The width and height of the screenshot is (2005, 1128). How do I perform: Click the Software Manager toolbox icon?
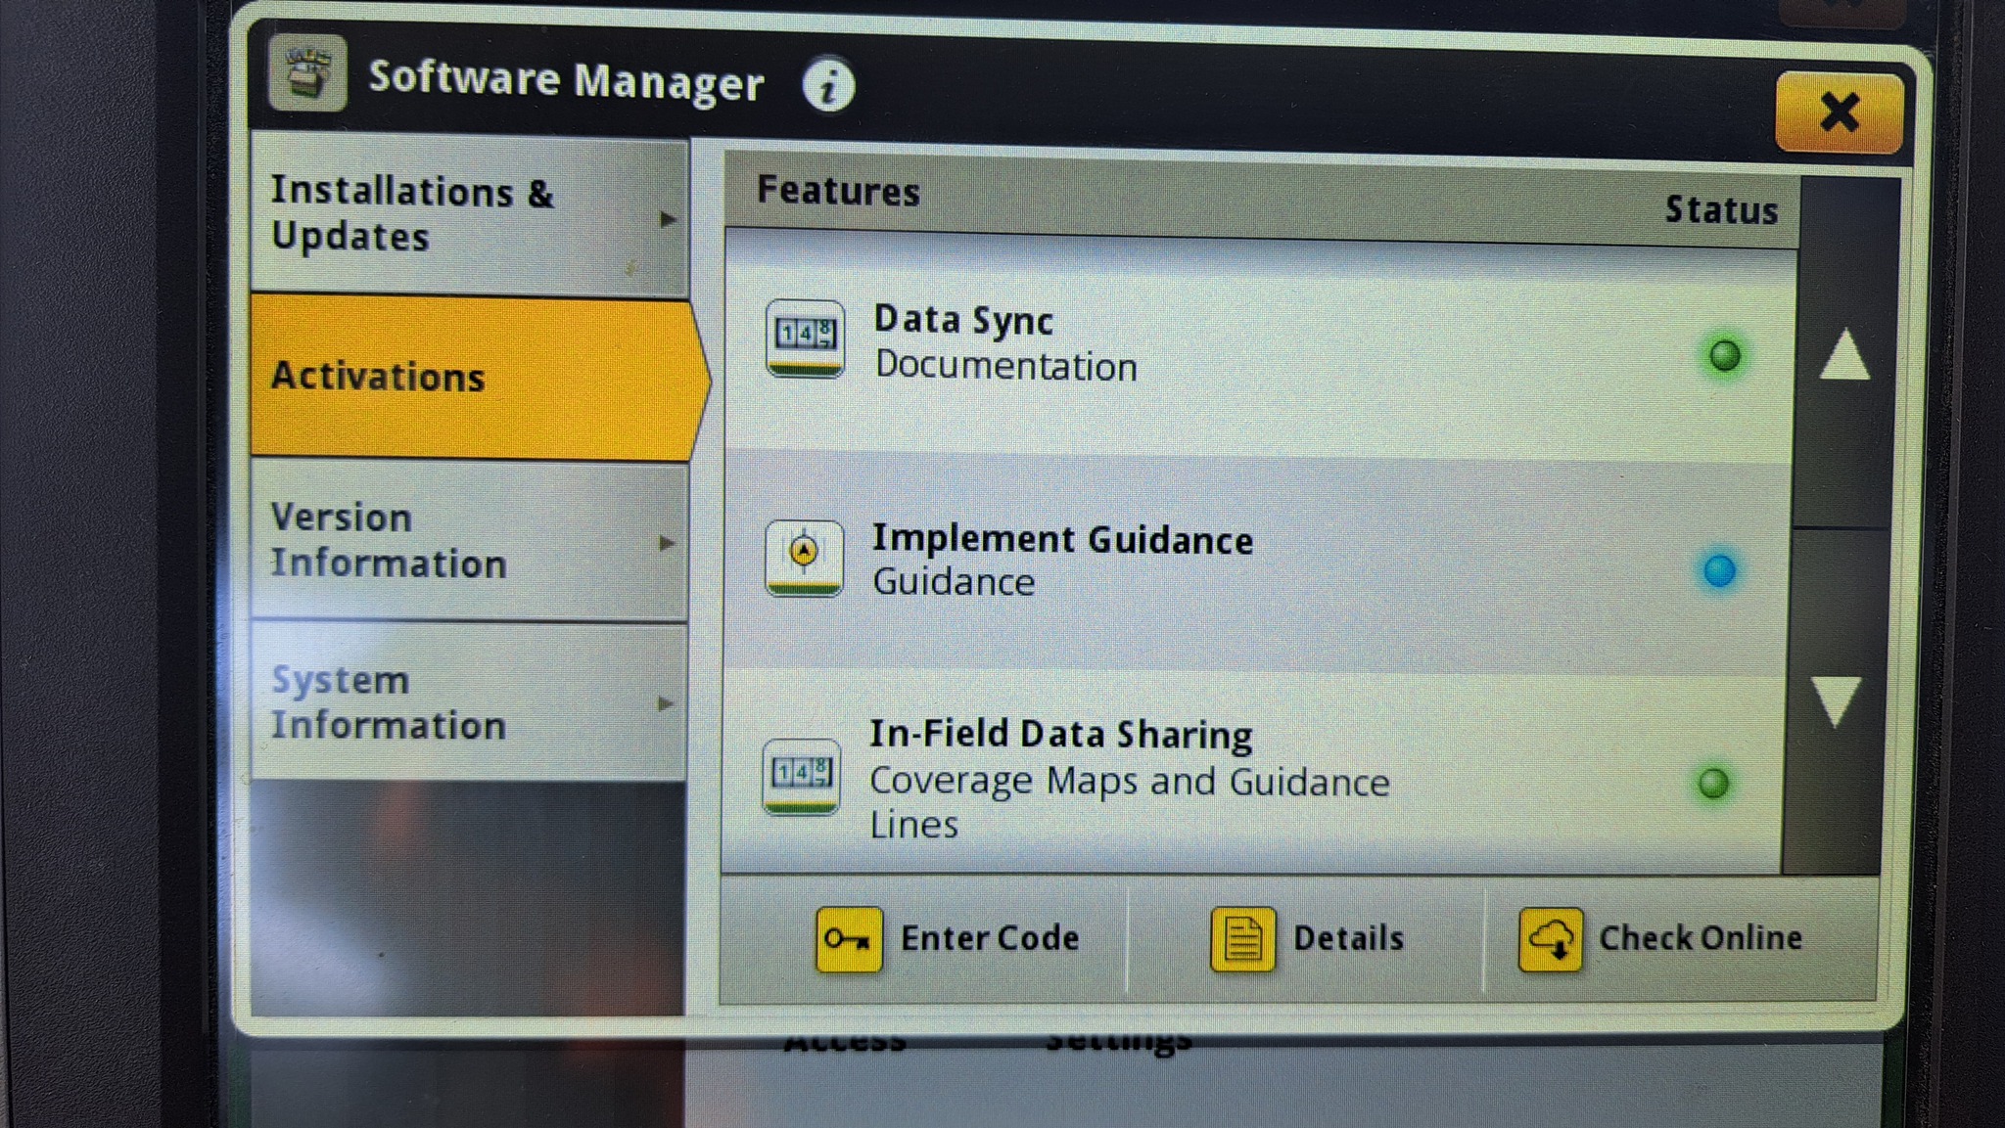coord(307,73)
